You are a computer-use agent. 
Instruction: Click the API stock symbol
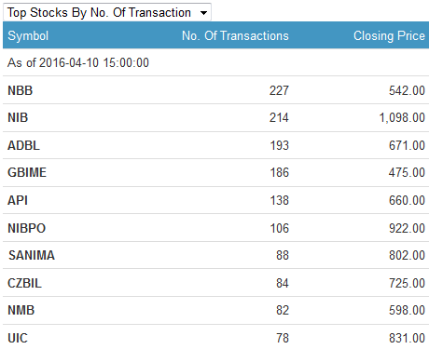[x=18, y=200]
